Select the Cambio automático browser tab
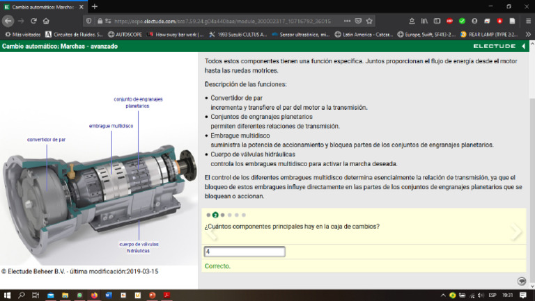 click(x=44, y=7)
